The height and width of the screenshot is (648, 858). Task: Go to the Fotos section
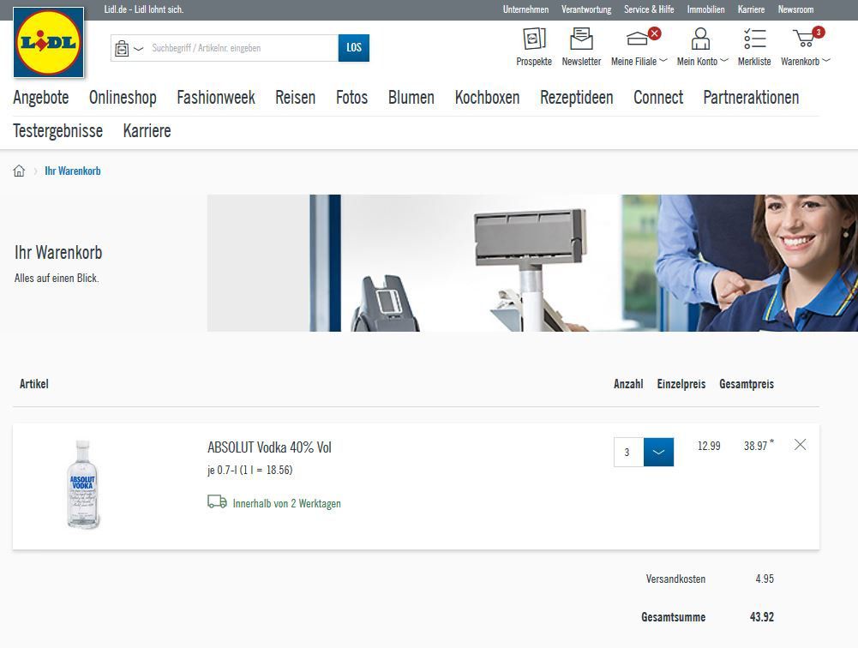(351, 98)
